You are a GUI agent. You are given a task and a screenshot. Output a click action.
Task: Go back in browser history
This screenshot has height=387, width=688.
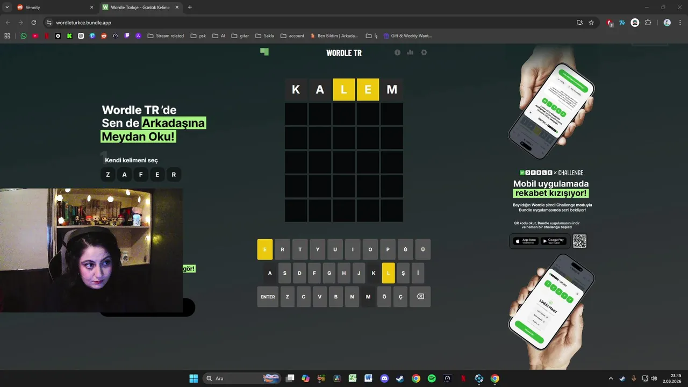(8, 23)
